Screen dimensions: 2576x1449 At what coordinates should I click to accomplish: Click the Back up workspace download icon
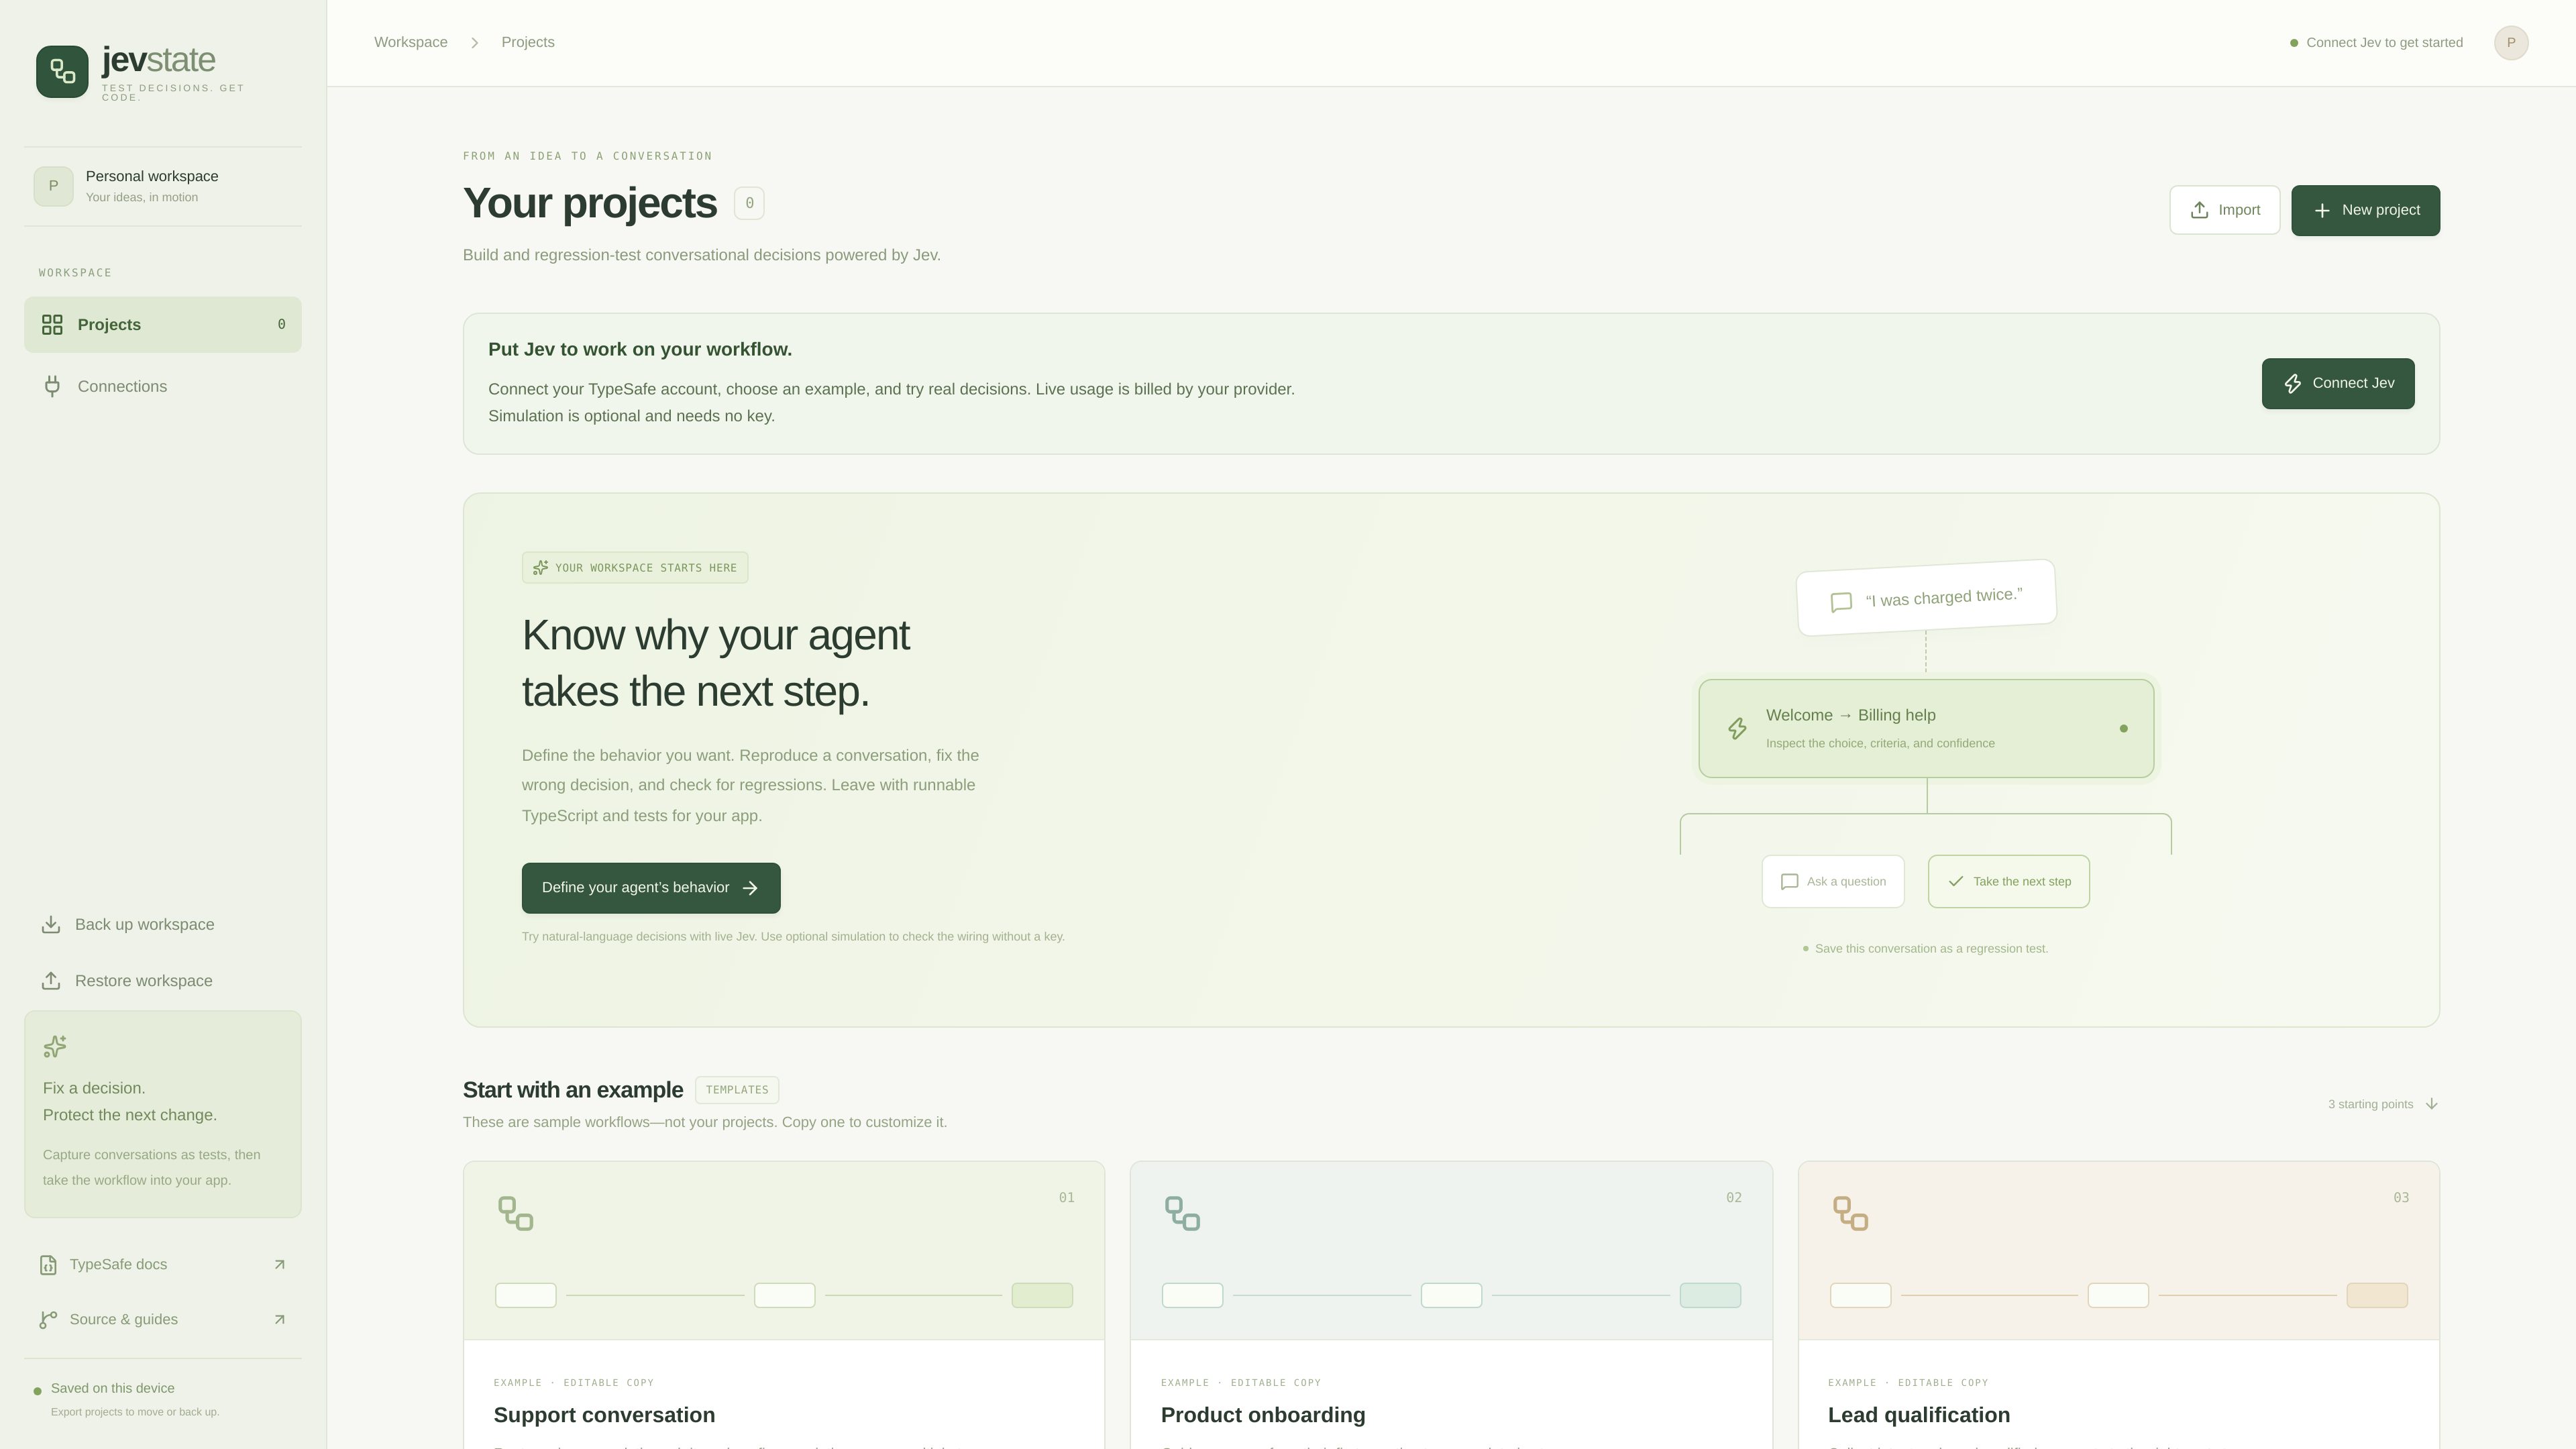tap(51, 925)
